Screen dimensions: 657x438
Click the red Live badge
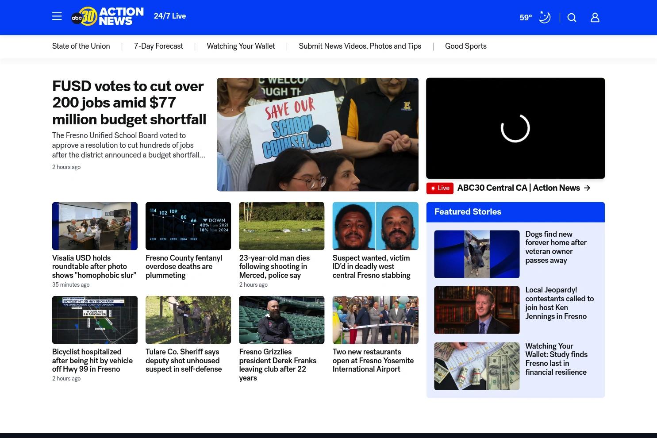tap(440, 188)
